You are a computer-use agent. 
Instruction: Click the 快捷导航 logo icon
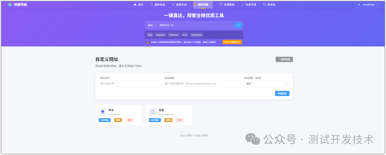click(10, 5)
